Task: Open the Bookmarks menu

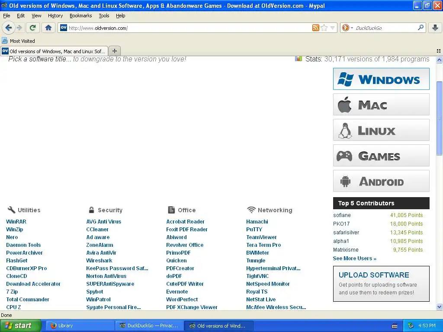Action: (x=80, y=16)
